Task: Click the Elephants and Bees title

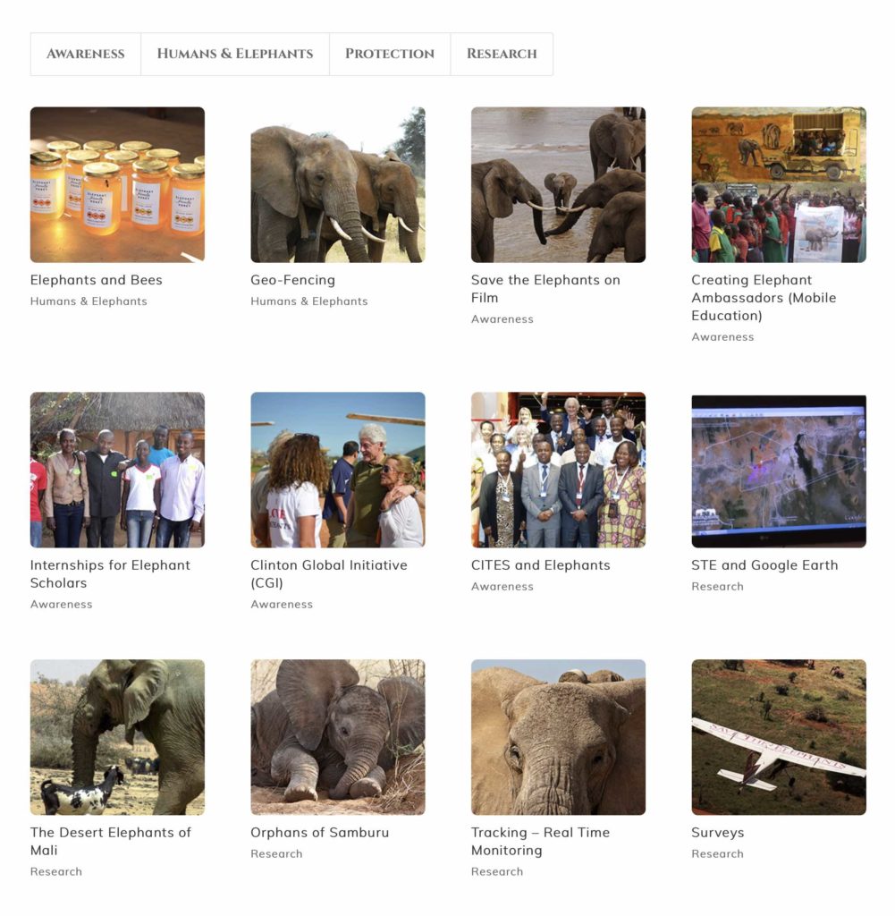Action: (x=97, y=280)
